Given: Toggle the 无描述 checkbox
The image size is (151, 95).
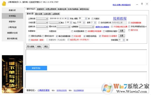Looking at the screenshot, I should point(93,19).
